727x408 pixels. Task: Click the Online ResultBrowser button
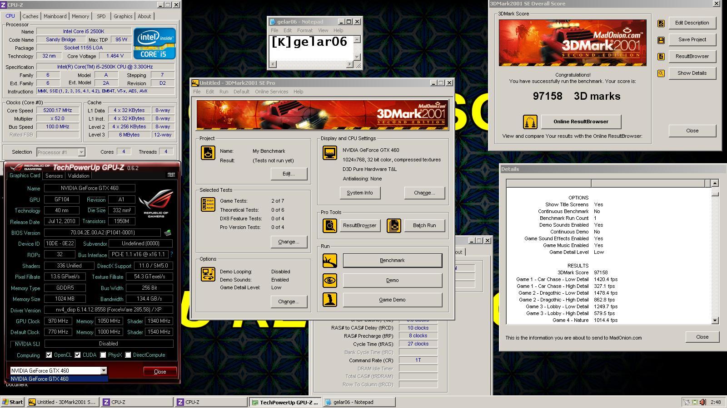[x=581, y=121]
